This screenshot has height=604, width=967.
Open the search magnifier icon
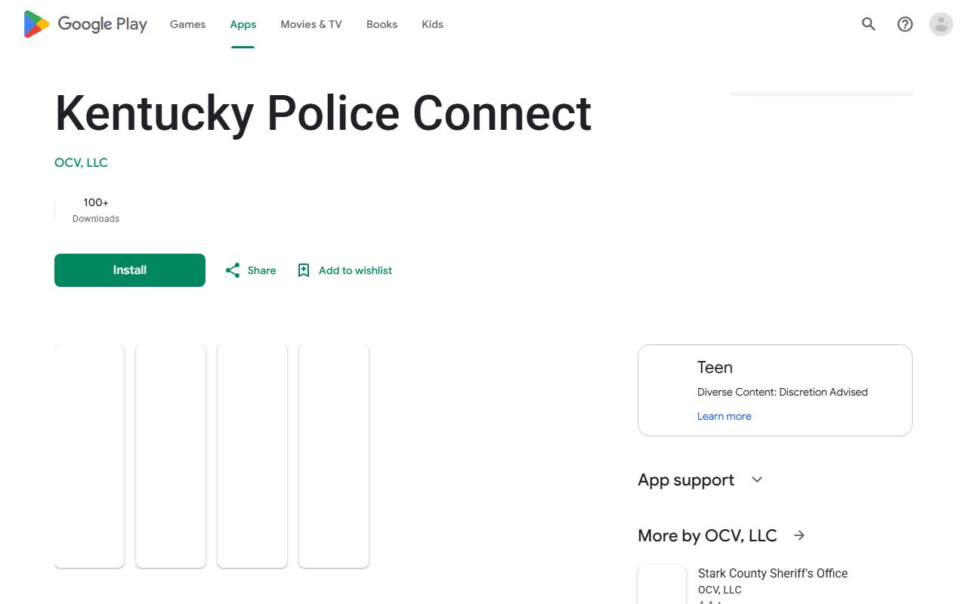869,24
